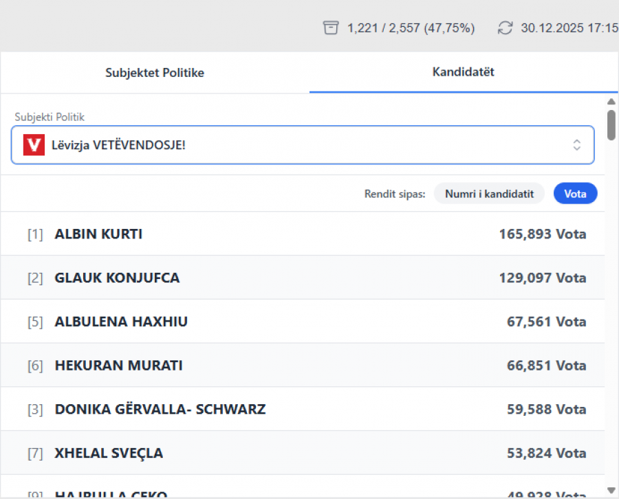Image resolution: width=619 pixels, height=499 pixels.
Task: Click candidate number [1] badge
Action: click(x=35, y=234)
